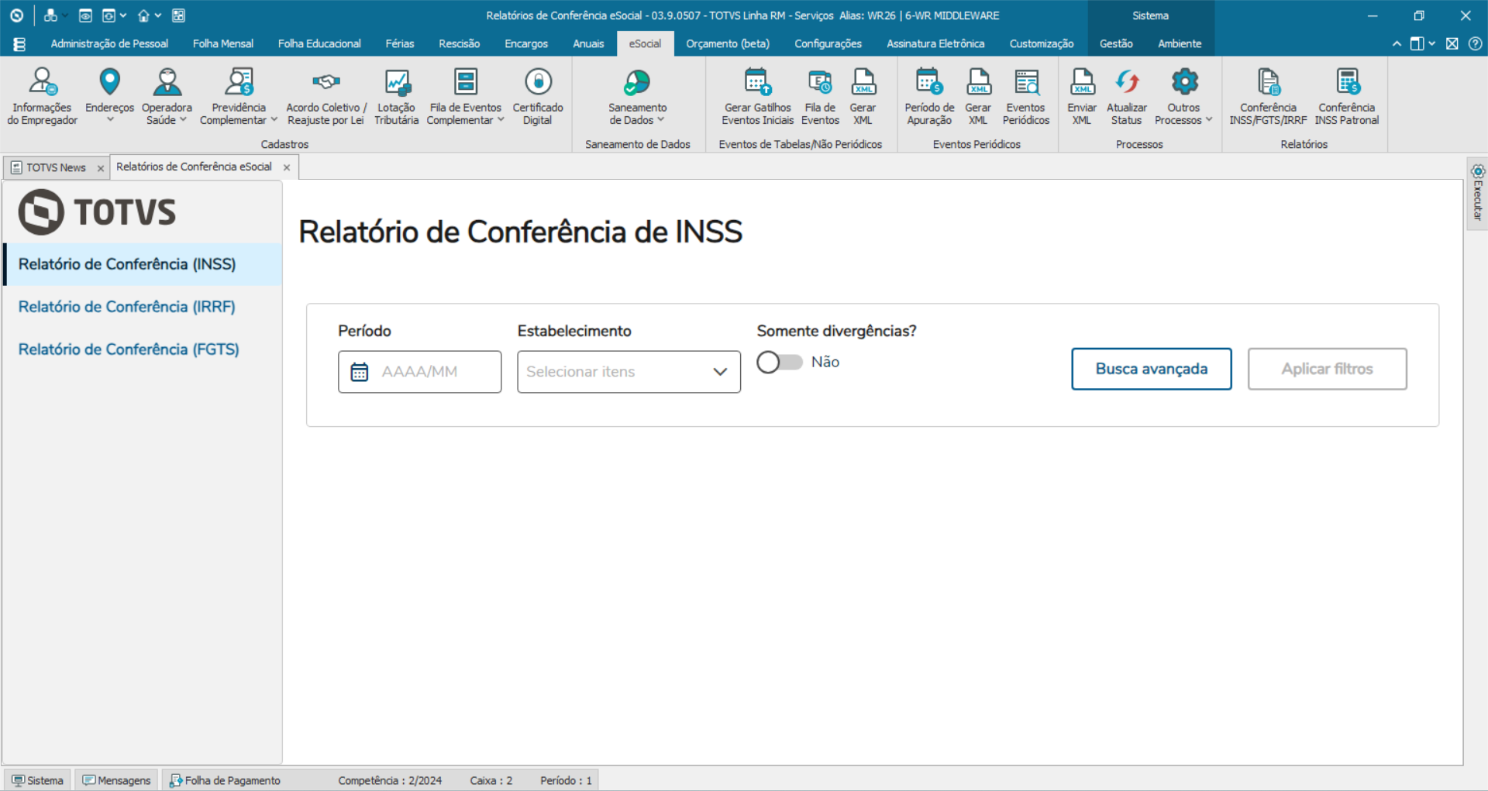Screen dimensions: 1488x791
Task: Close the Relatórios de Conferência eSocial tab
Action: click(x=287, y=167)
